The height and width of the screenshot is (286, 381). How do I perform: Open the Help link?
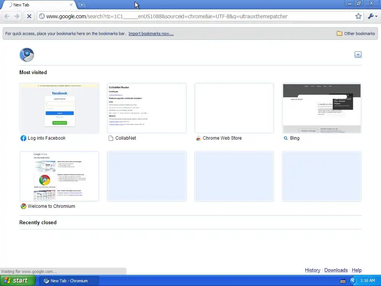pos(357,270)
